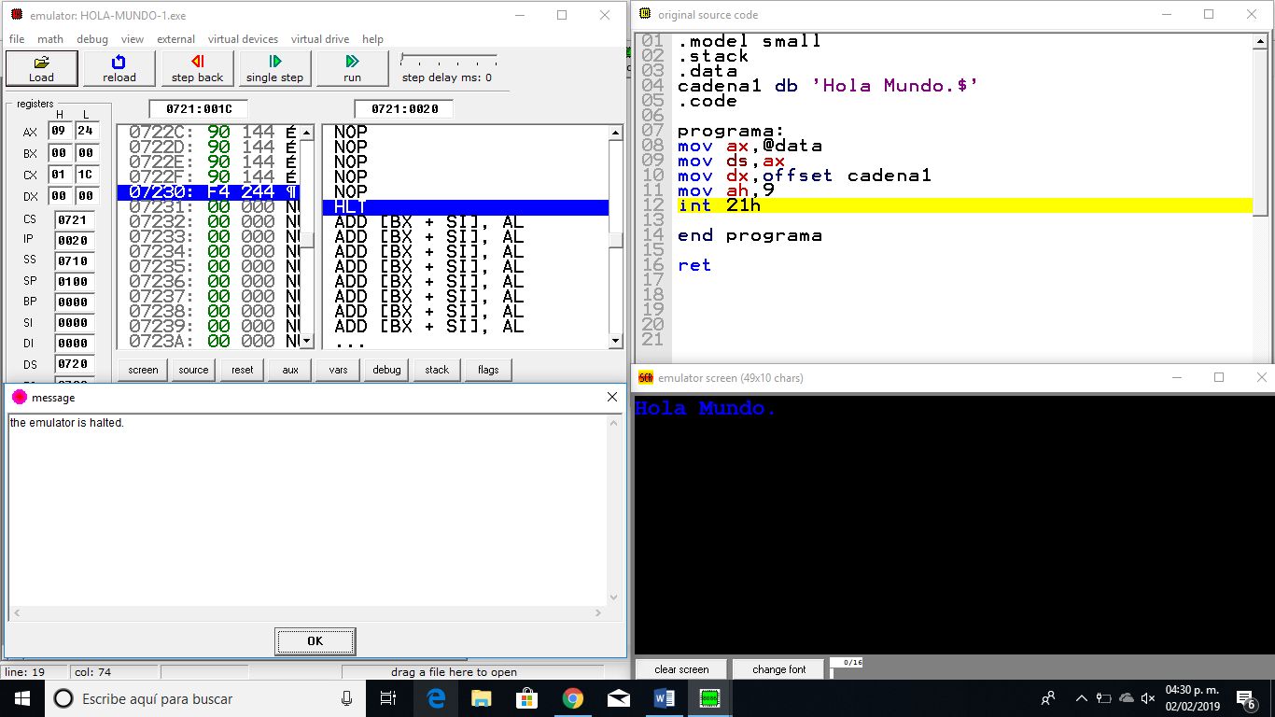Screen dimensions: 1275x717
Task: Open the view menu
Action: pos(133,39)
